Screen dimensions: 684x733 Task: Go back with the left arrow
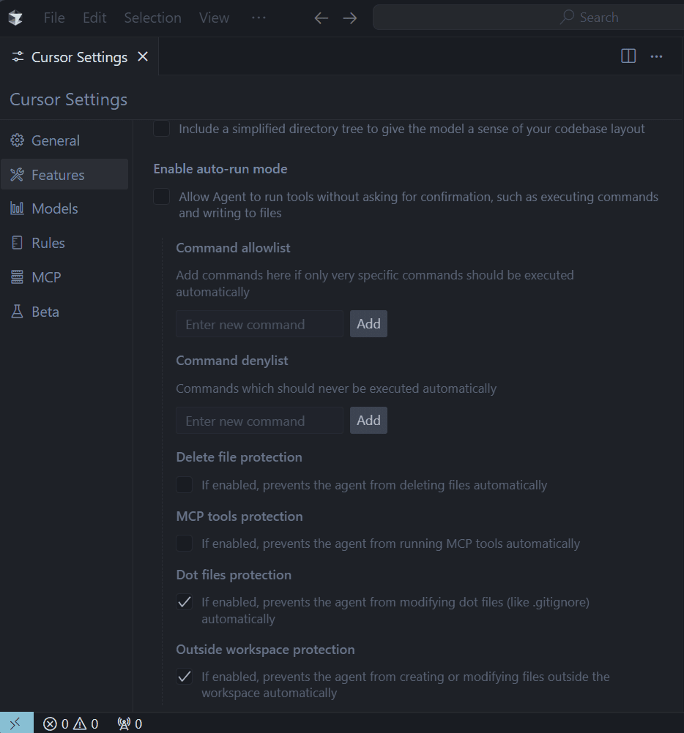pos(321,18)
